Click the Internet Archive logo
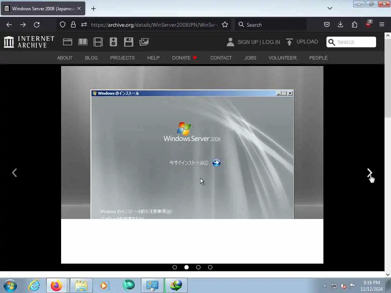Image resolution: width=391 pixels, height=293 pixels. pyautogui.click(x=29, y=42)
